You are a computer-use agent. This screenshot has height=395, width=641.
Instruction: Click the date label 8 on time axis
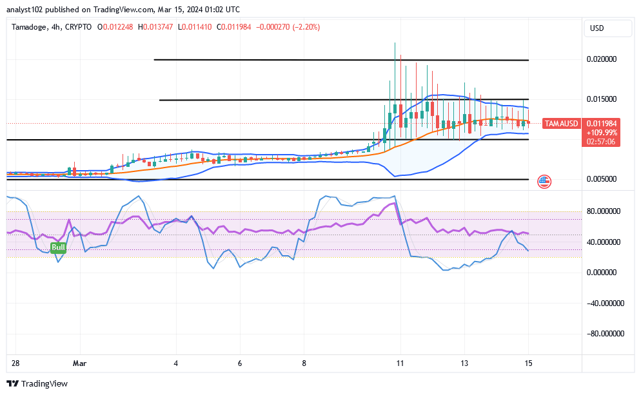[x=304, y=363]
